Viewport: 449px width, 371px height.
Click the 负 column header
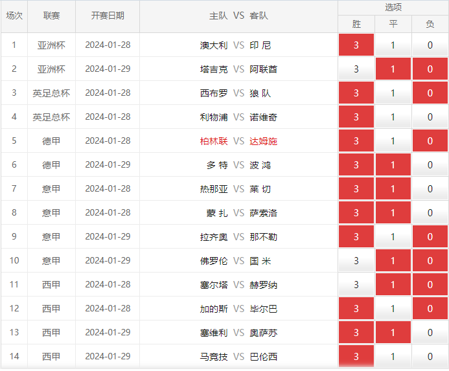(430, 24)
